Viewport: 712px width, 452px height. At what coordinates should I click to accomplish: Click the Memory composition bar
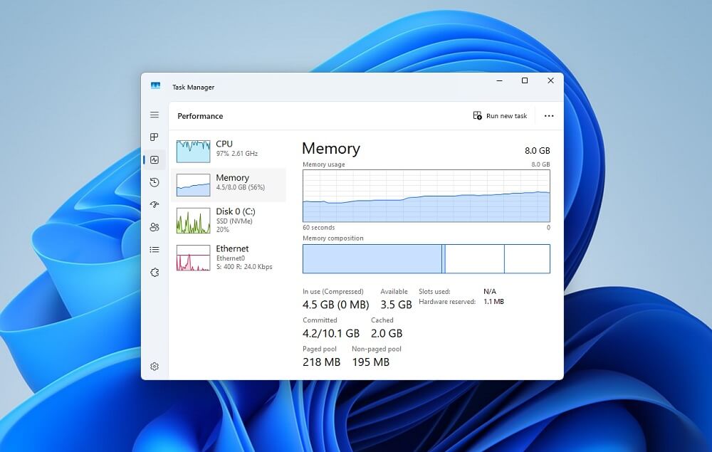point(426,258)
